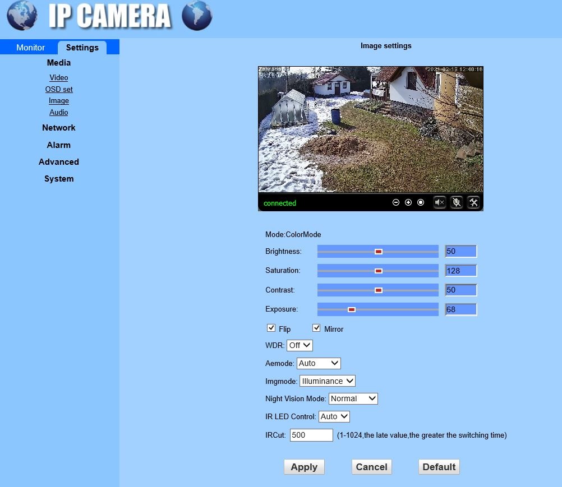Viewport: 562px width, 487px height.
Task: Select the Settings tab
Action: [82, 48]
